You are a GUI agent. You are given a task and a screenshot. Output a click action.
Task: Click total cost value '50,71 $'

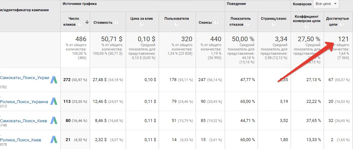click(112, 39)
